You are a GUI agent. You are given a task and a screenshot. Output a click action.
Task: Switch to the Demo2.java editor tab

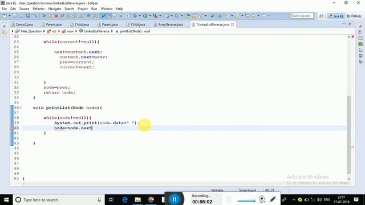coord(22,24)
